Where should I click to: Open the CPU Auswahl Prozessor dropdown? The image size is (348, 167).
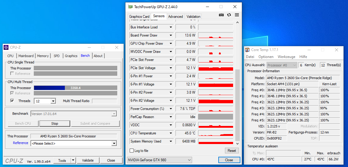(x=282, y=65)
